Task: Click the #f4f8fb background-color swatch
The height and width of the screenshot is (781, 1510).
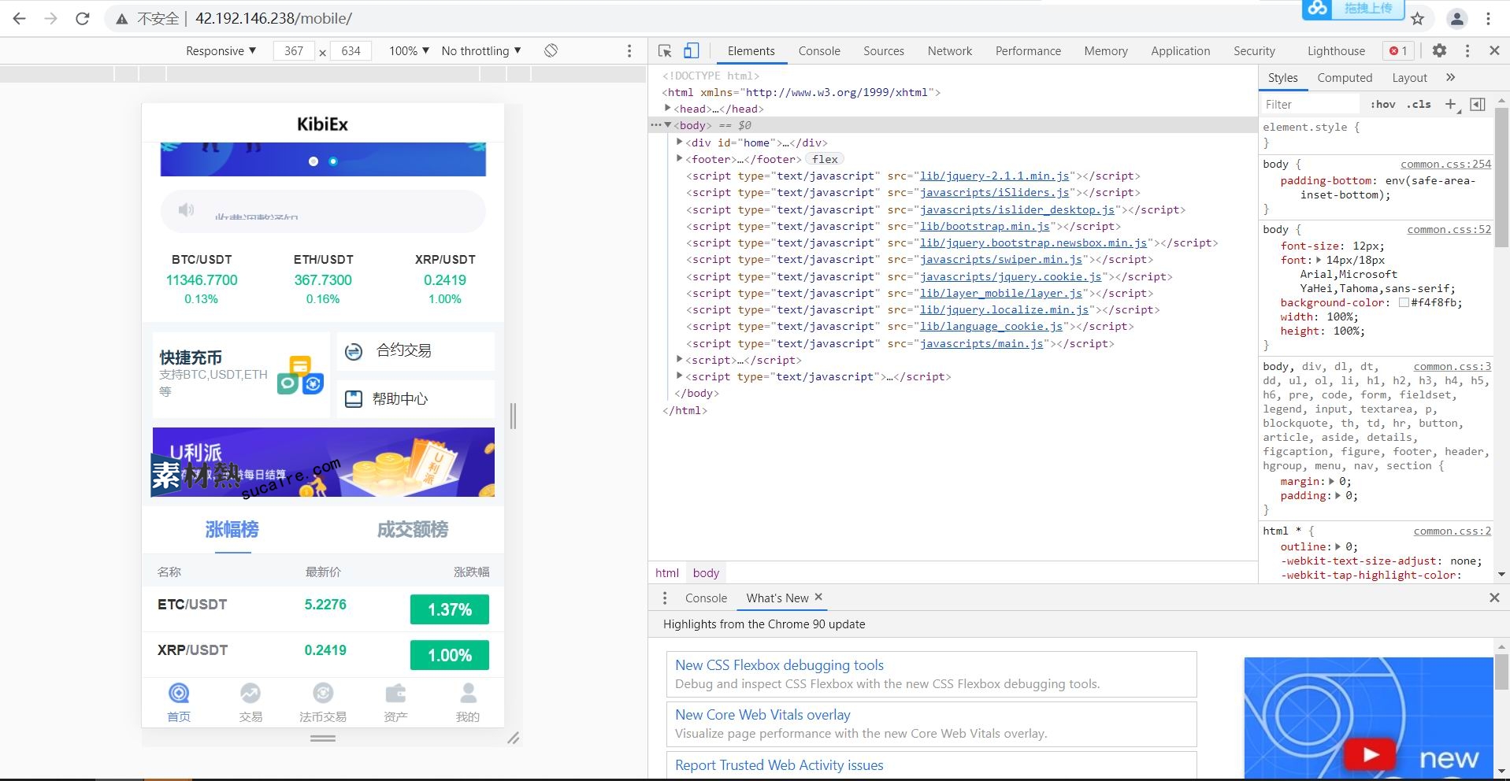Action: [1404, 302]
